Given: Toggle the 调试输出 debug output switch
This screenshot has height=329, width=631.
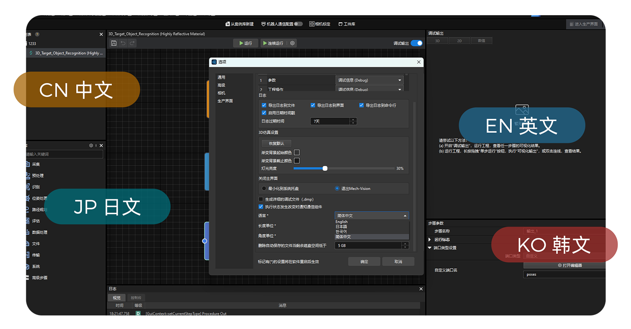Looking at the screenshot, I should (x=416, y=43).
